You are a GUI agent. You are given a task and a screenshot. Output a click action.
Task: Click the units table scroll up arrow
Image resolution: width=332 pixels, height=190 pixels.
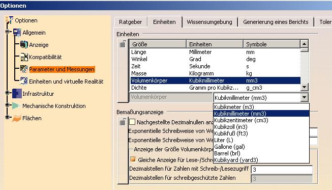click(304, 44)
